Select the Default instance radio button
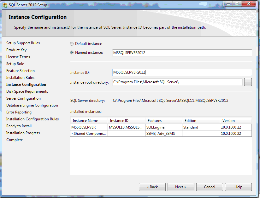The height and width of the screenshot is (198, 260). coord(72,44)
